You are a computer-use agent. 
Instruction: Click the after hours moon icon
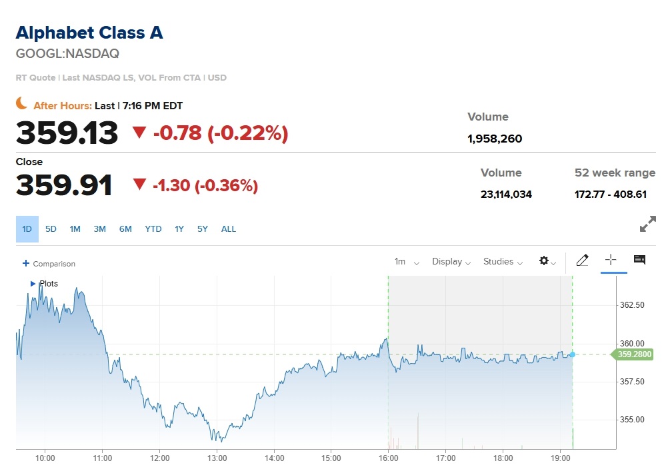coord(21,103)
